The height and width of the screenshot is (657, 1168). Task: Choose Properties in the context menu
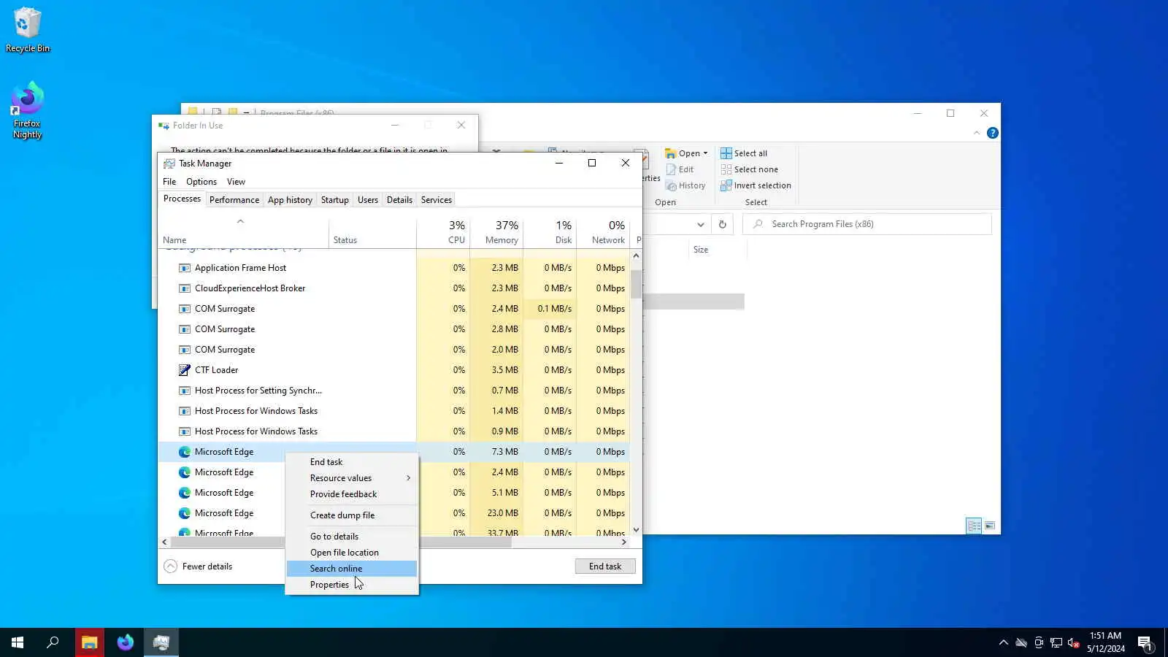point(352,585)
